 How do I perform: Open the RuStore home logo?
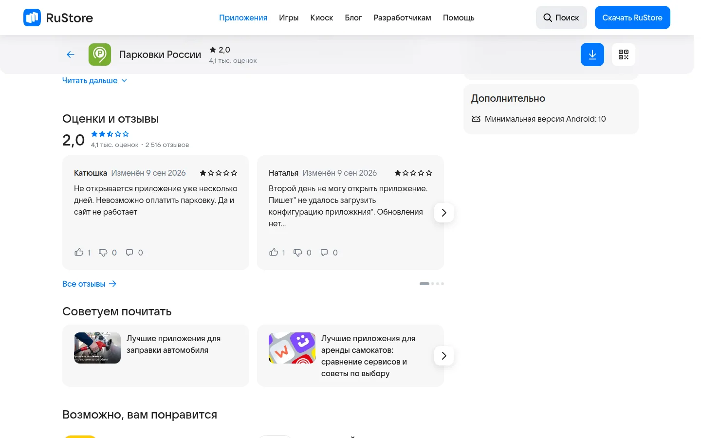pyautogui.click(x=58, y=18)
